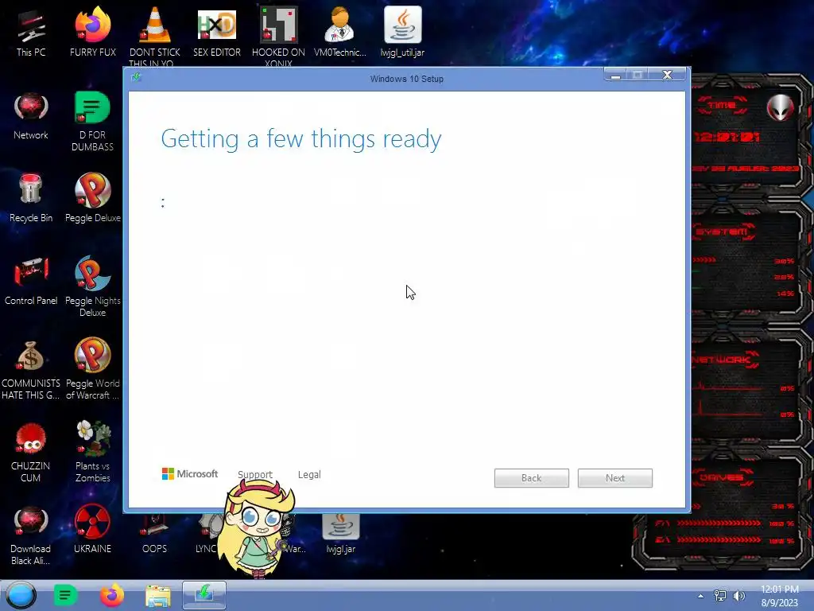Viewport: 814px width, 611px height.
Task: Open the UKRAINE radiation icon
Action: click(92, 529)
